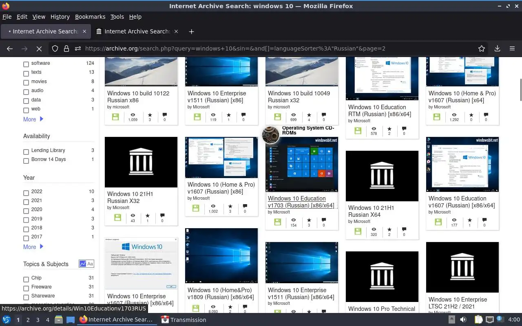Check the Freeware topic filter
Screen dimensions: 522x326
26,288
